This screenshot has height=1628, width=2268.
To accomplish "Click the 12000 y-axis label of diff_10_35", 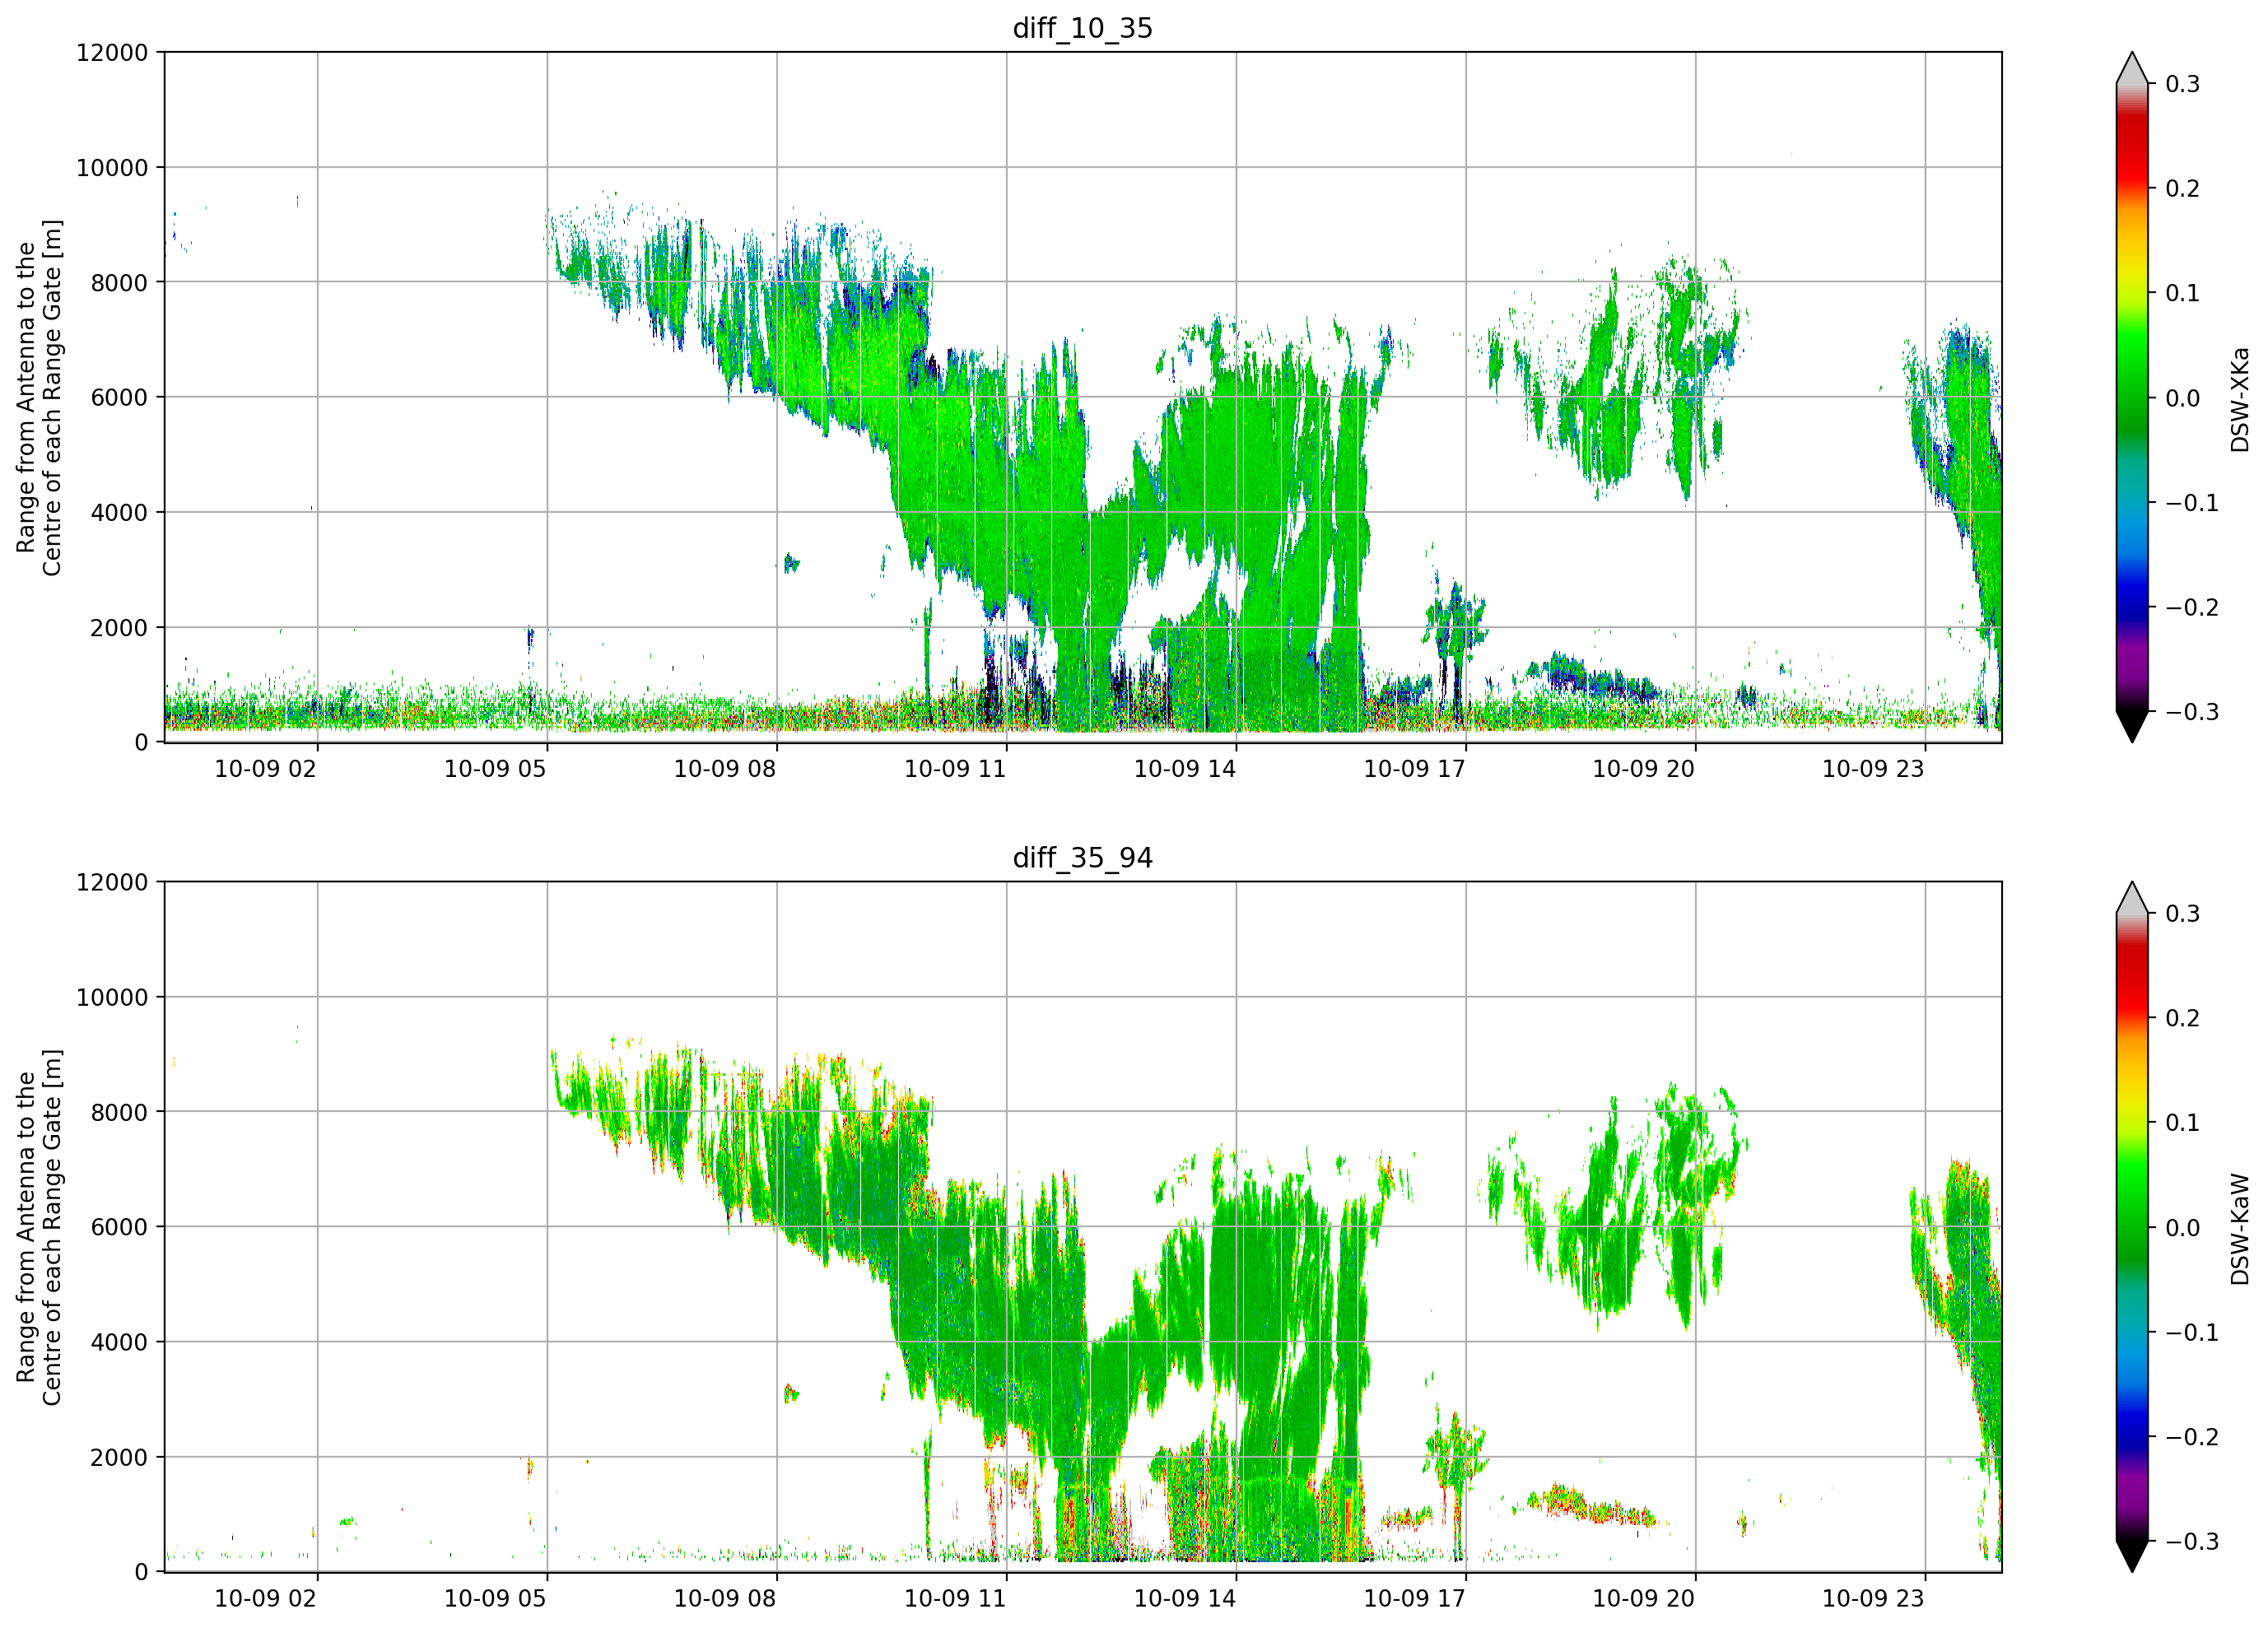I will coord(112,53).
